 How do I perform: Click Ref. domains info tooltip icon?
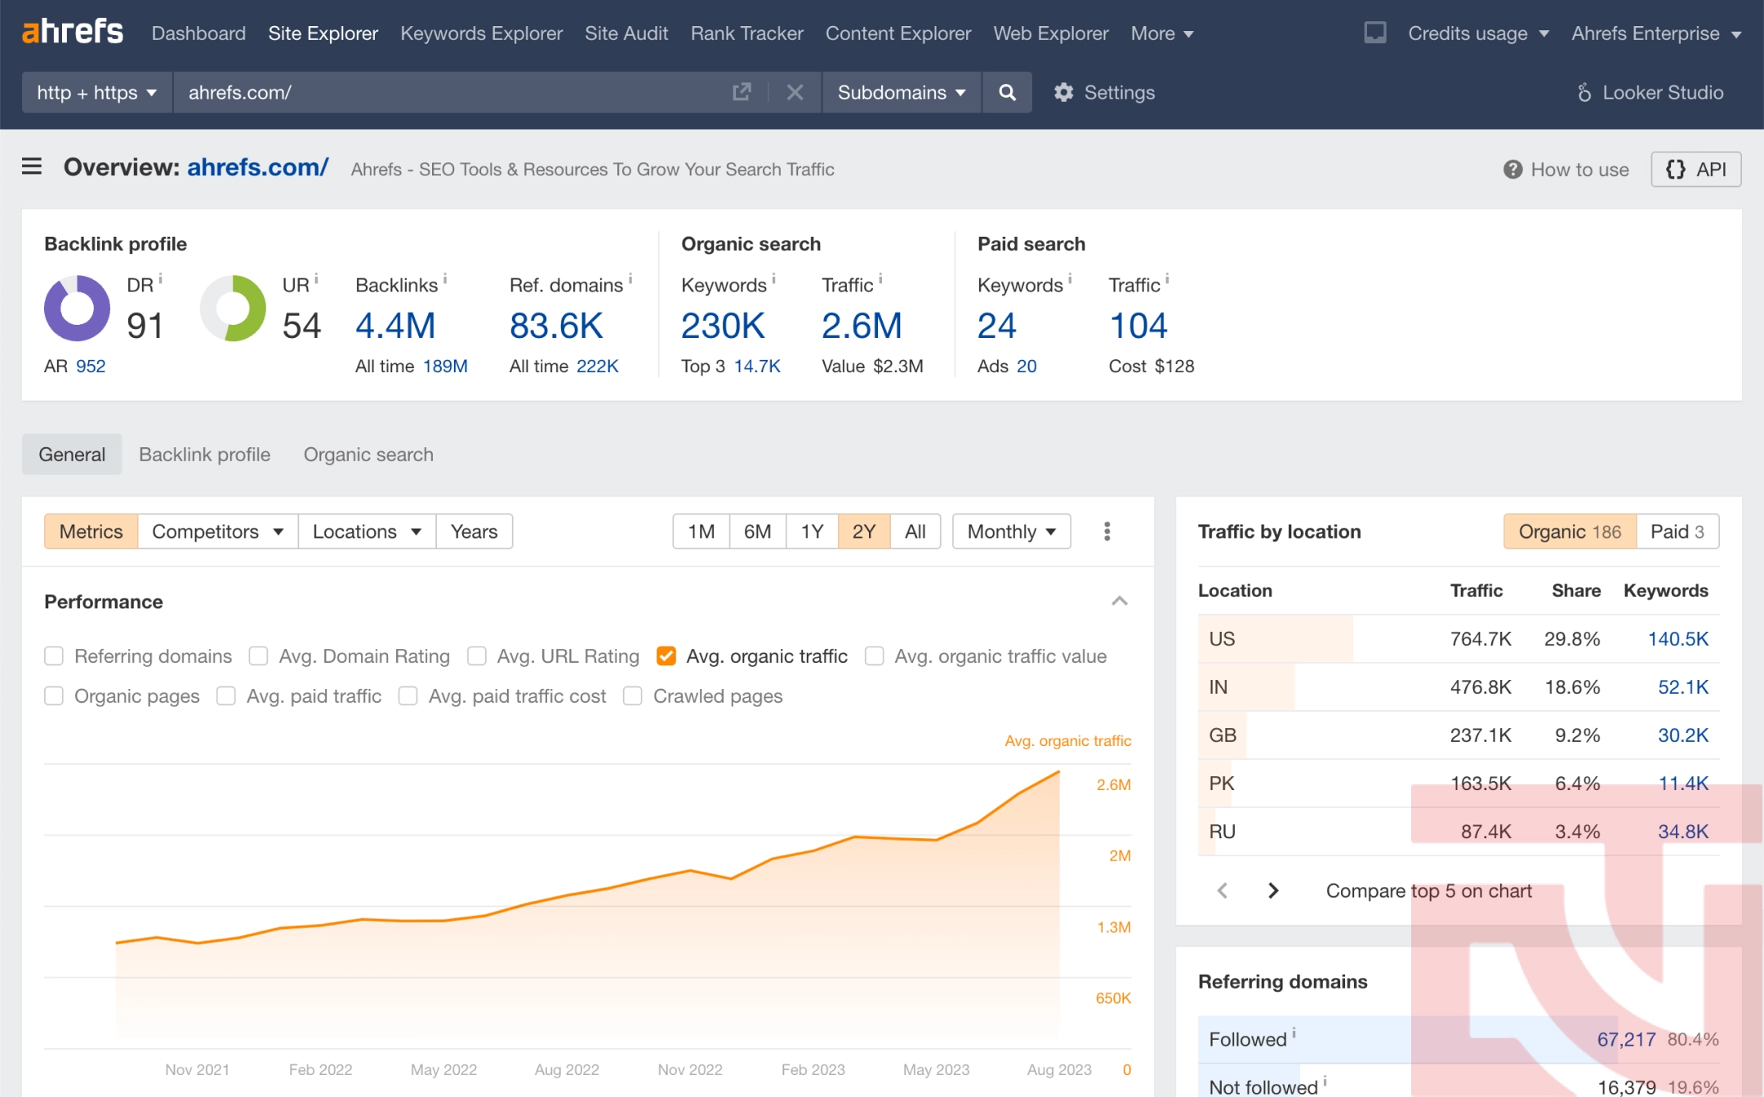coord(630,279)
